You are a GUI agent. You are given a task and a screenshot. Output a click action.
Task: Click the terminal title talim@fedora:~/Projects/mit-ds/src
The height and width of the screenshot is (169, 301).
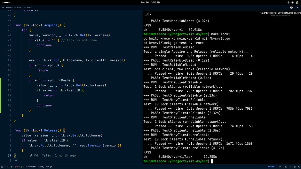(x=280, y=13)
